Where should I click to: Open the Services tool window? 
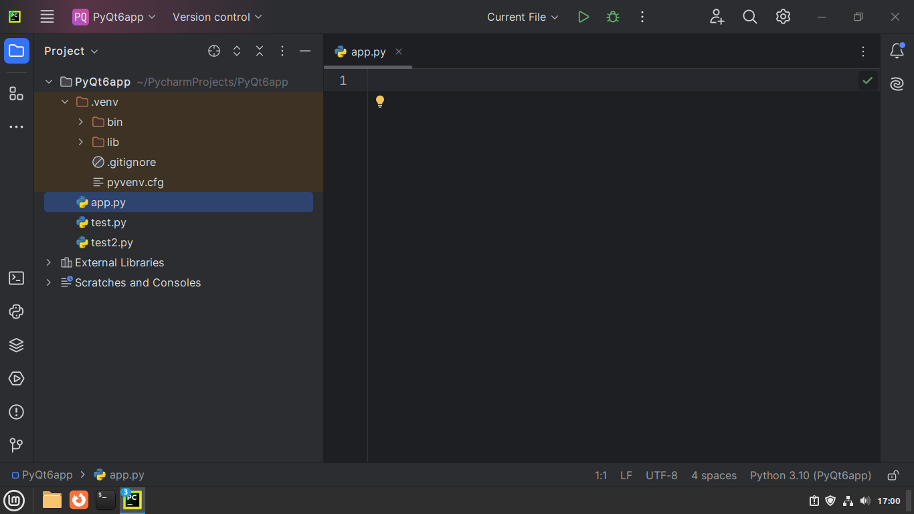tap(17, 379)
